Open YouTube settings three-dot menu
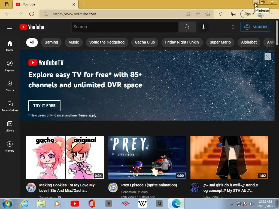279x209 pixels. point(233,27)
